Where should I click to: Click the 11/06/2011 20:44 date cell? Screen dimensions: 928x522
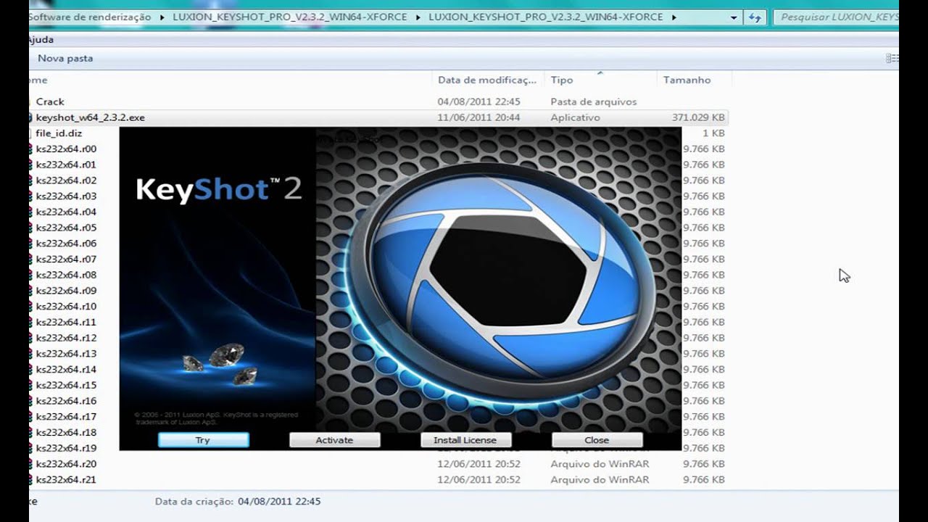pos(478,117)
